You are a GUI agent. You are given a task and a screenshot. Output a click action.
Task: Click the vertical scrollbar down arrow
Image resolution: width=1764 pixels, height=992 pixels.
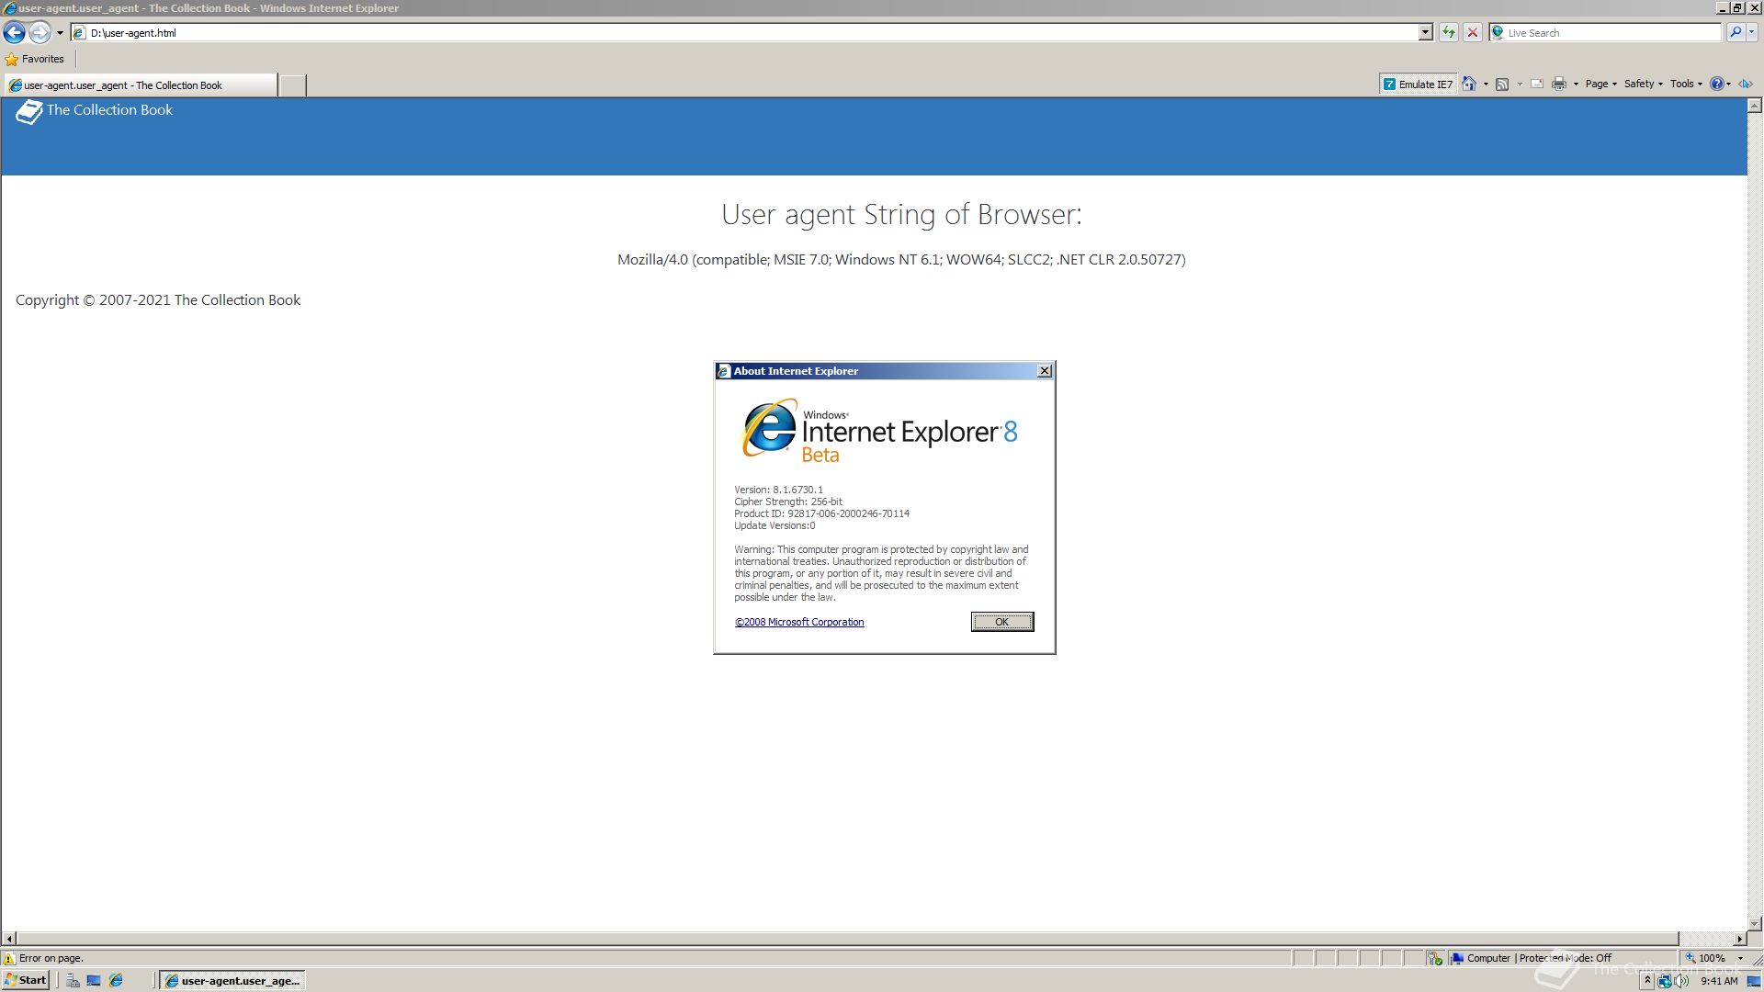[1755, 924]
